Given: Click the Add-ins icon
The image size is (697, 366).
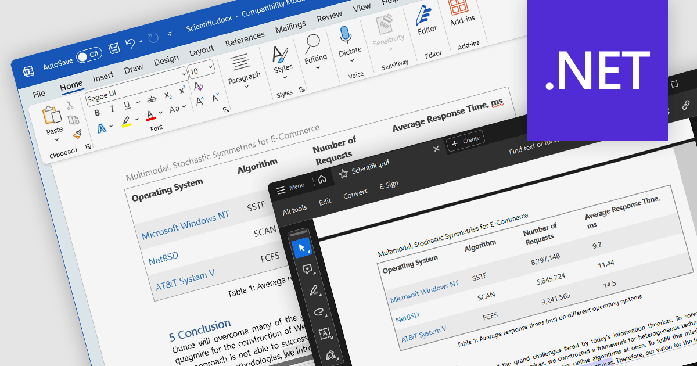Looking at the screenshot, I should pos(459,7).
